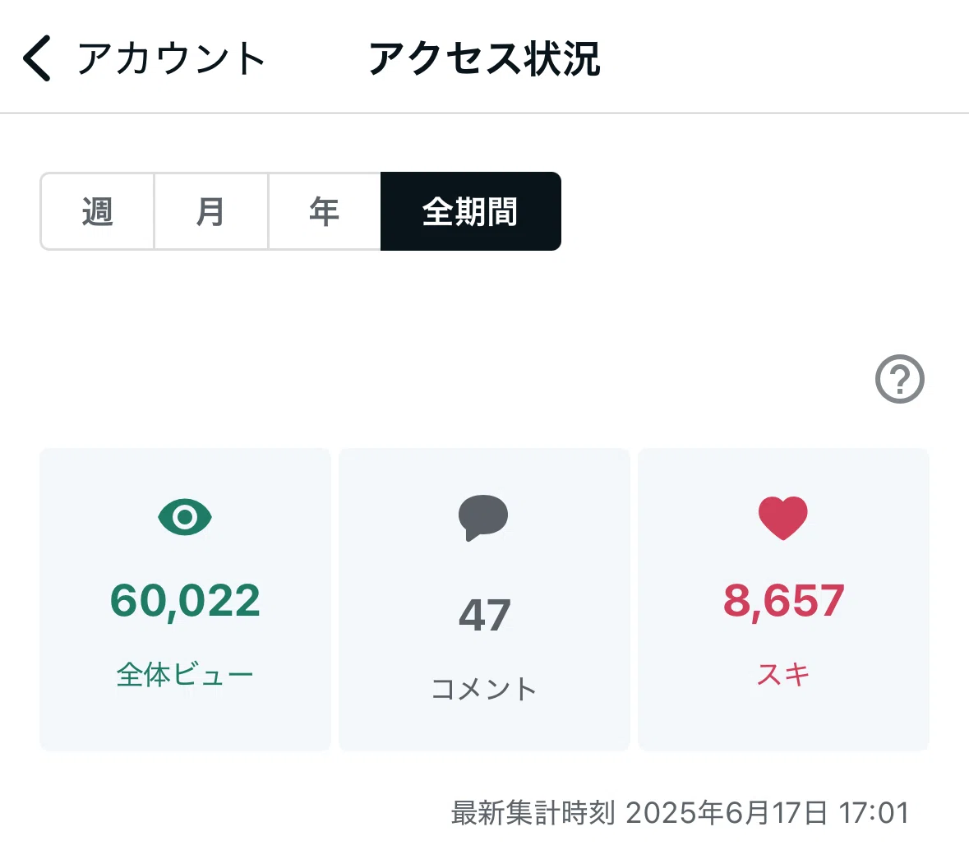This screenshot has width=969, height=850.
Task: Click the red heart likes icon
Action: pos(783,518)
